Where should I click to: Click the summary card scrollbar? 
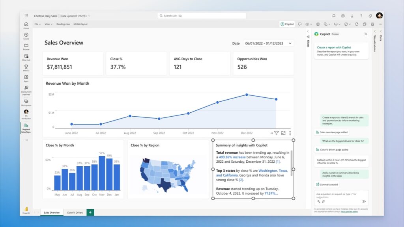(x=292, y=163)
